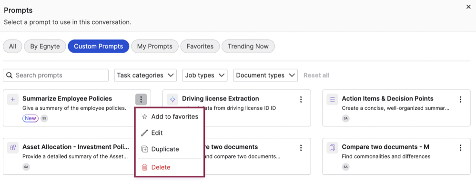Click the pencil icon beside Edit
The image size is (476, 181).
point(144,133)
